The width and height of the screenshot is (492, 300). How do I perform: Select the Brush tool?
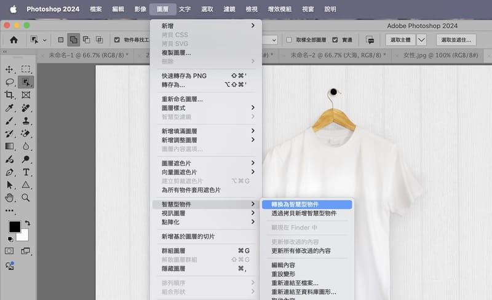pos(9,121)
